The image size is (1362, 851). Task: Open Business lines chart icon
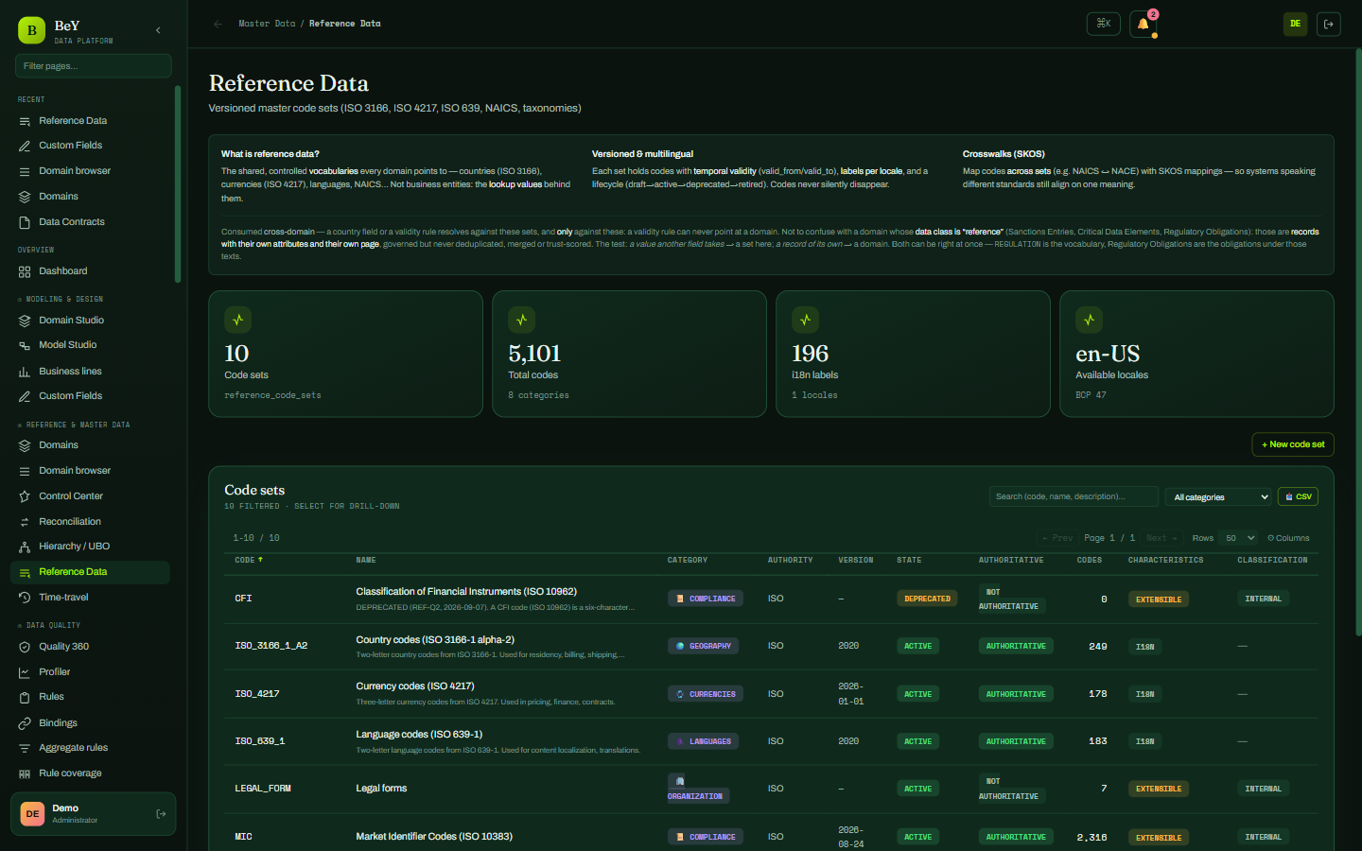pyautogui.click(x=25, y=372)
